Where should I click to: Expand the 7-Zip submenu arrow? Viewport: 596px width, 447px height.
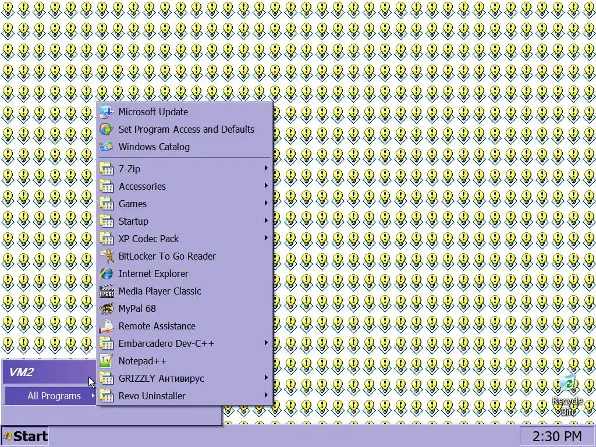[x=266, y=168]
